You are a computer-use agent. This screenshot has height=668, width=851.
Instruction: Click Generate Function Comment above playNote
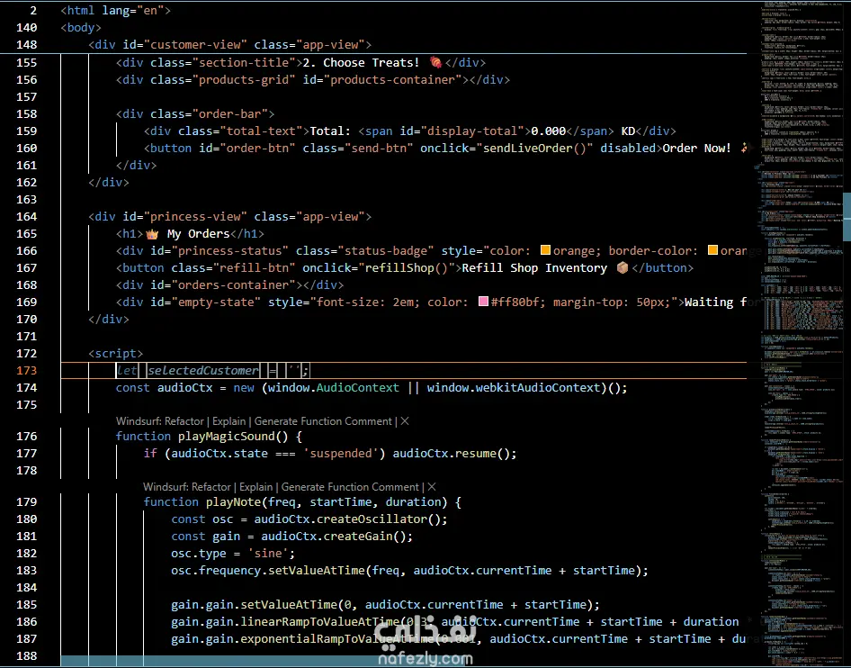click(x=350, y=487)
